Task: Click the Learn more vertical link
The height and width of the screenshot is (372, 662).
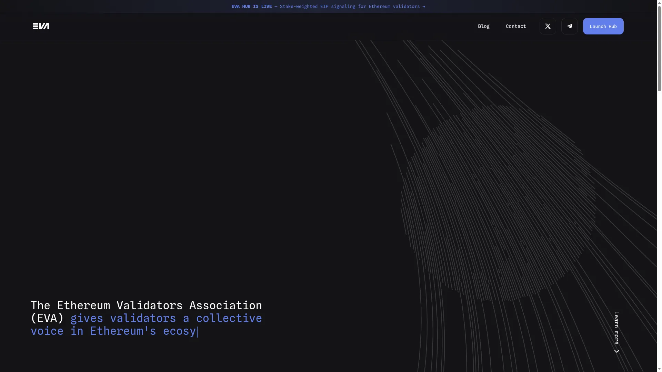Action: 616,328
